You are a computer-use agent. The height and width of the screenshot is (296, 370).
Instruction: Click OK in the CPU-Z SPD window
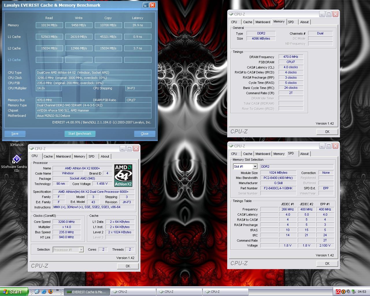click(327, 263)
